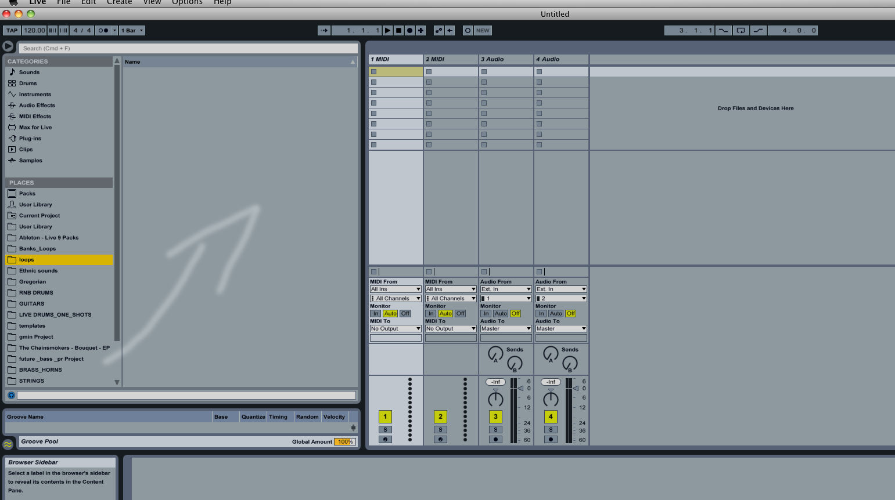Enable the Punch-Out switch
The height and width of the screenshot is (500, 895).
click(759, 30)
